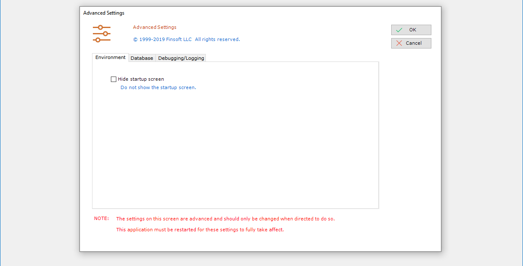Select the Environment tab
523x266 pixels.
110,57
